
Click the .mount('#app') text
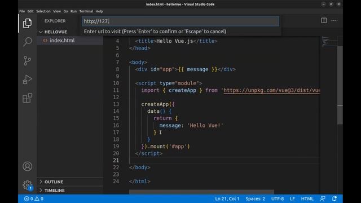169,147
